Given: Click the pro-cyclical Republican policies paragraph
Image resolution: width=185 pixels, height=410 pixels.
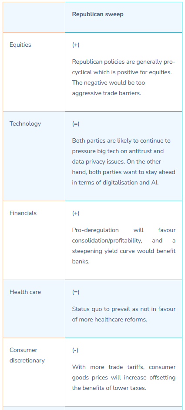Looking at the screenshot, I should (124, 77).
